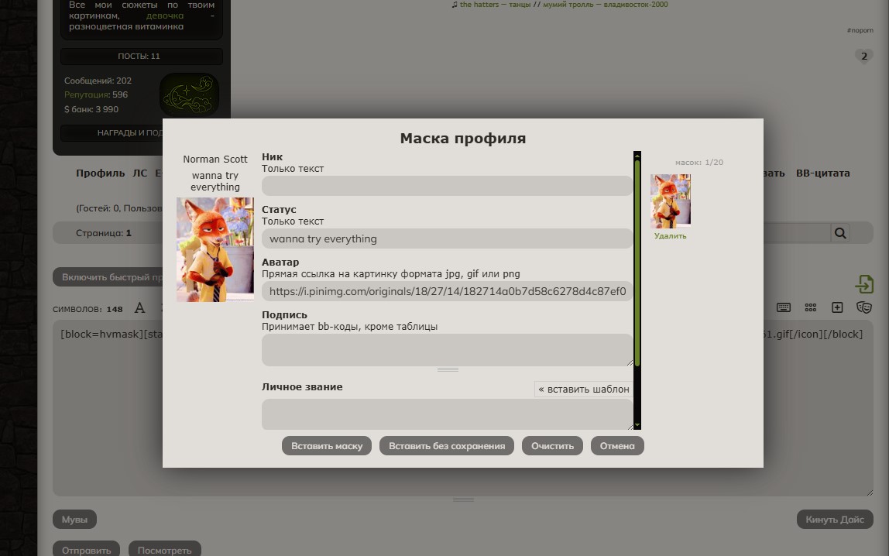Viewport: 889px width, 556px height.
Task: Click the Статус field with 'wanna try everything'
Action: [447, 239]
